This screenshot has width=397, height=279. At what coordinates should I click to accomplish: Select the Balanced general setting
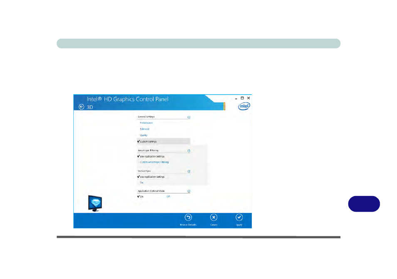(x=144, y=129)
